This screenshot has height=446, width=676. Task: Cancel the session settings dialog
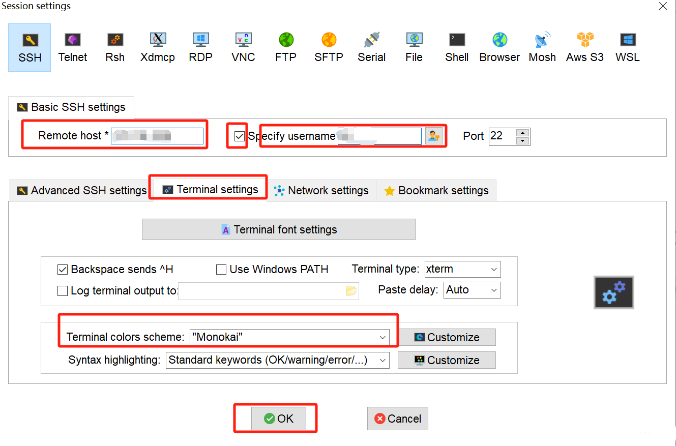398,419
